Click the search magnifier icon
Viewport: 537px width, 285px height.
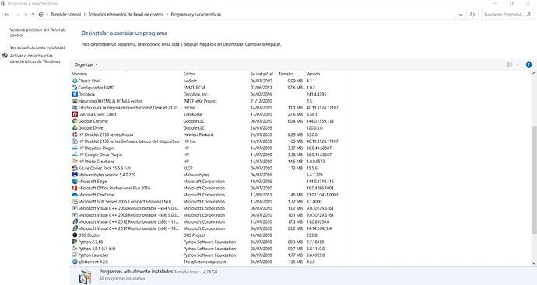528,15
